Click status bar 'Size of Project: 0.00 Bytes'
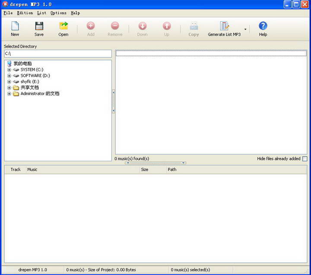Screen dimensions: 311x275 pos(112,270)
